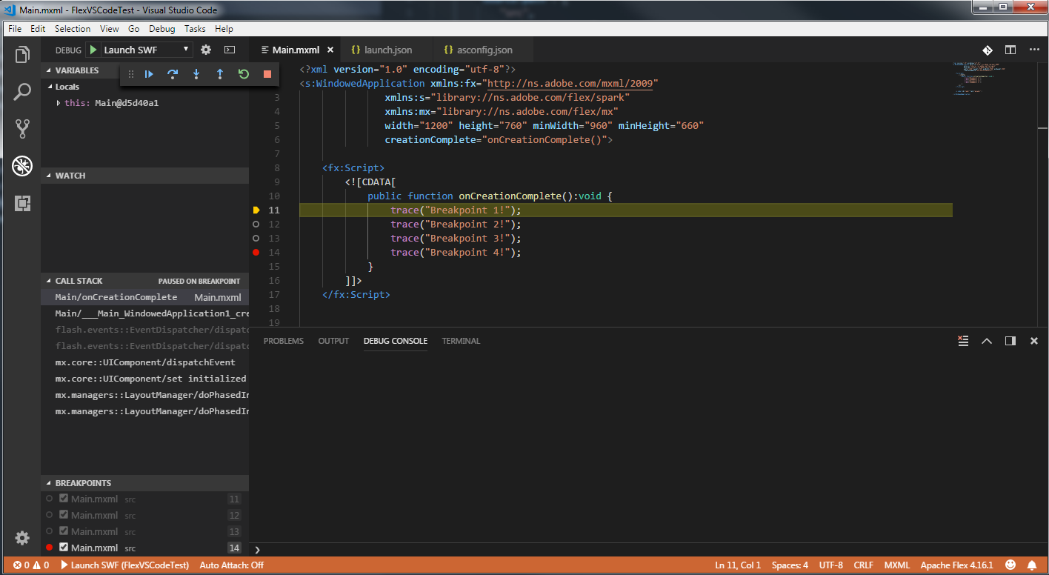
Task: Click inside the code minimap
Action: pos(978,82)
